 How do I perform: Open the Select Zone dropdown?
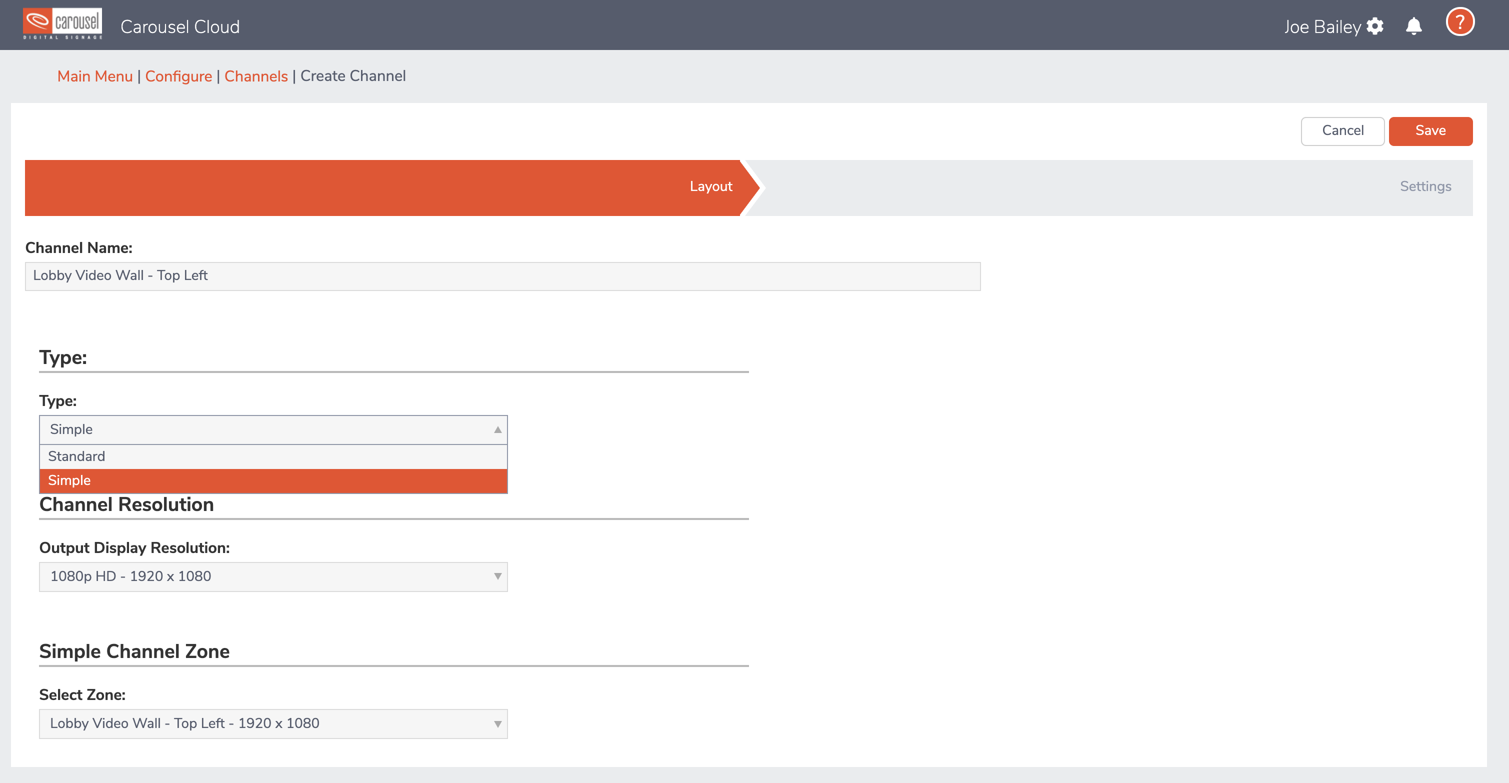[273, 723]
